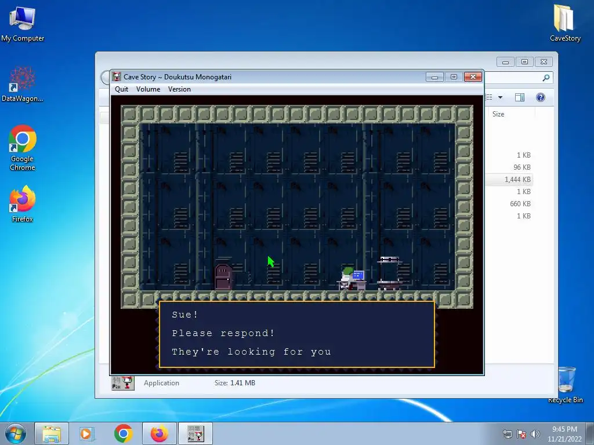Click the teleporter device in the game
The width and height of the screenshot is (594, 445).
point(390,273)
